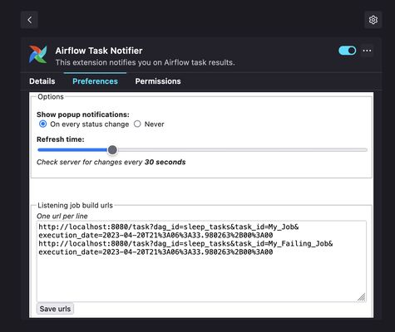Viewport: 395px width, 332px height.
Task: Switch to the Permissions tab
Action: (158, 81)
